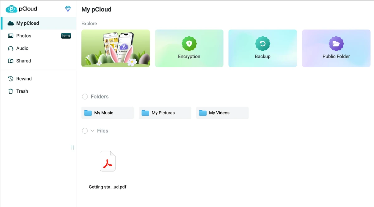Click the Photos sidebar icon

11,36
